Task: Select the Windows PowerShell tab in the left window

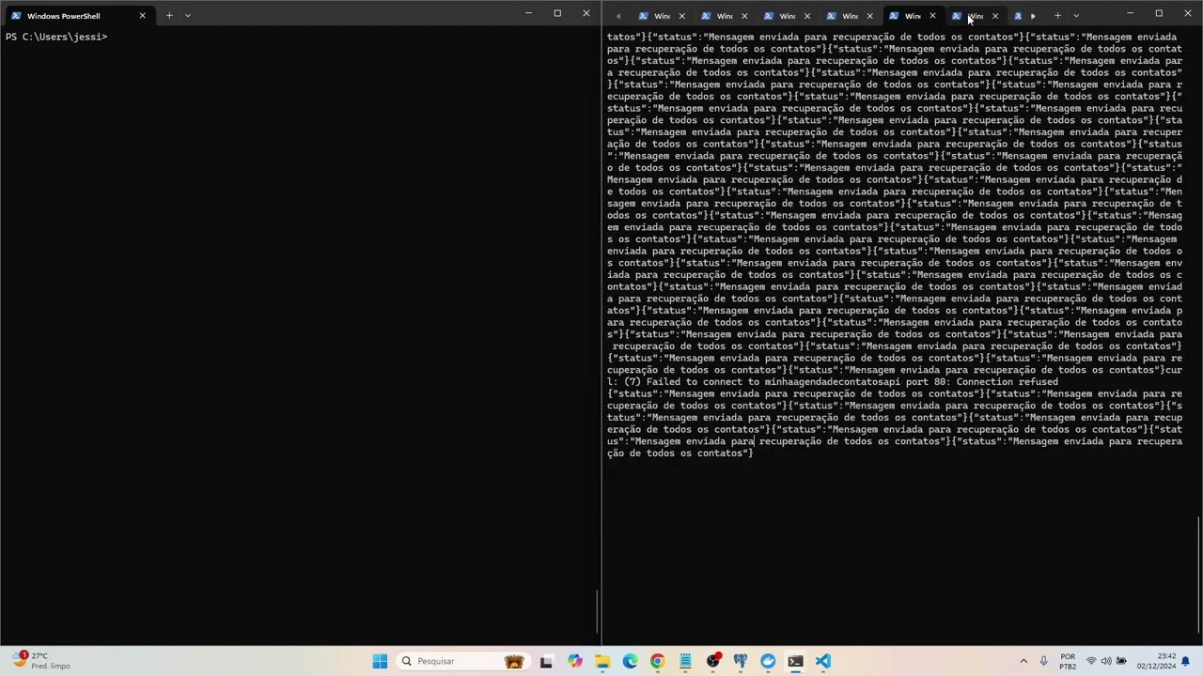Action: click(x=70, y=16)
